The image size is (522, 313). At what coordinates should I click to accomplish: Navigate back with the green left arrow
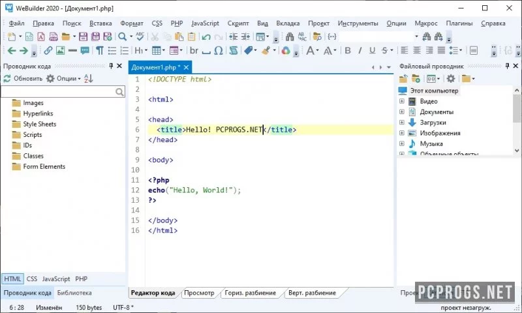12,51
